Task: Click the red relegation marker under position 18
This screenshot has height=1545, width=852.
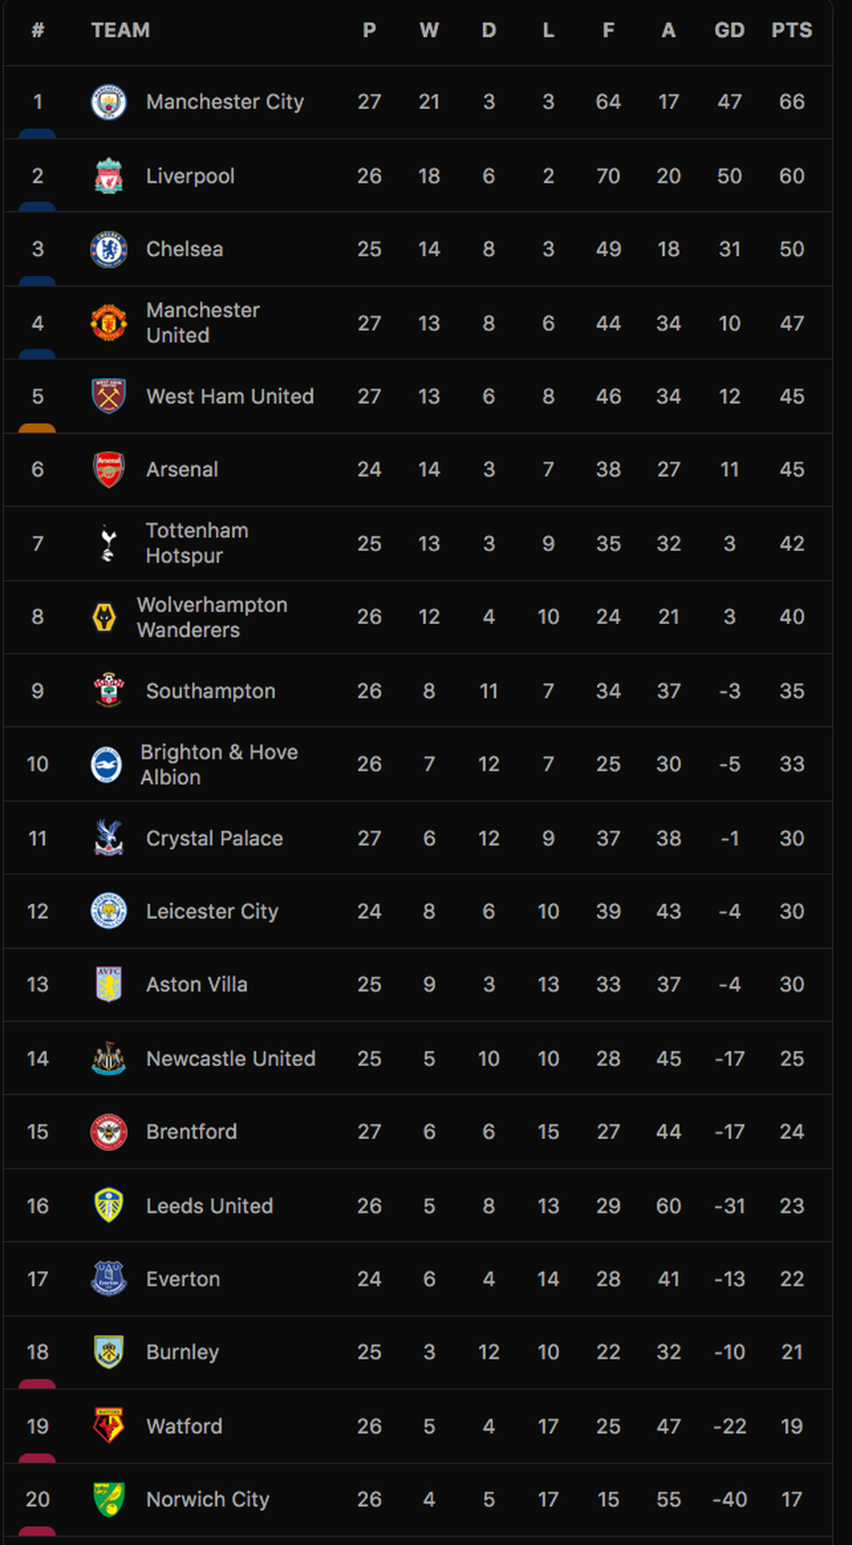Action: tap(37, 1383)
